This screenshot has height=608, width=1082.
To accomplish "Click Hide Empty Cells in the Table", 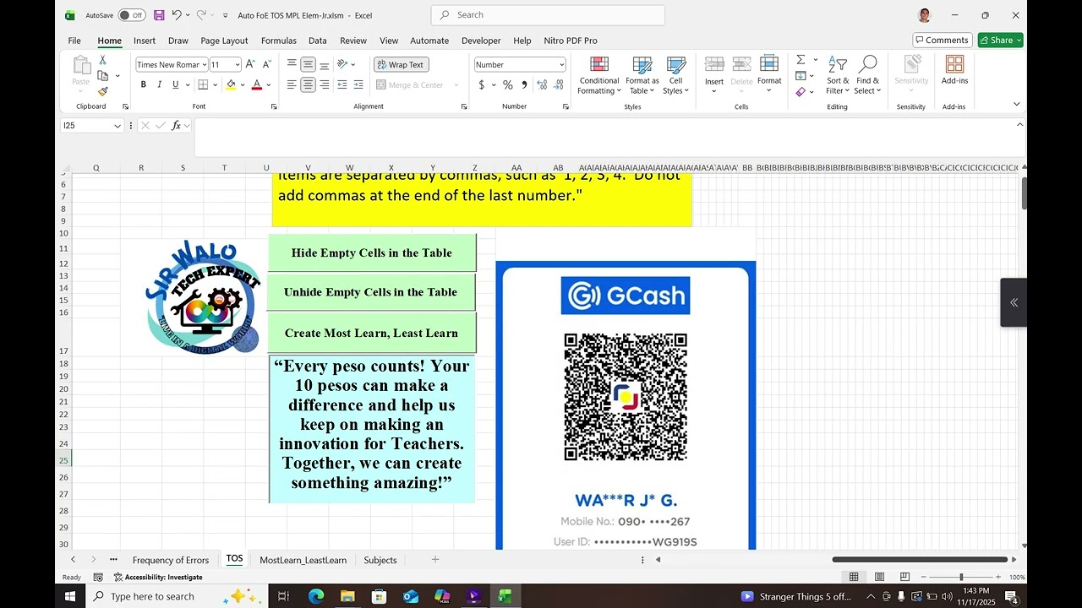I will pos(372,252).
